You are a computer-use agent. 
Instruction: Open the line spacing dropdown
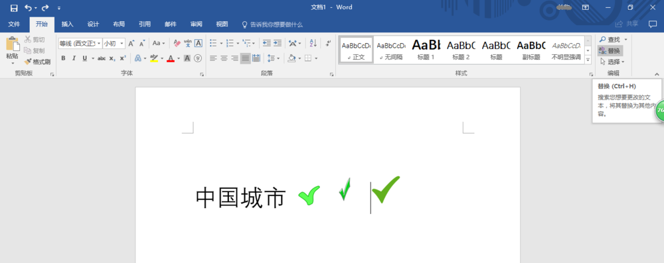click(278, 58)
